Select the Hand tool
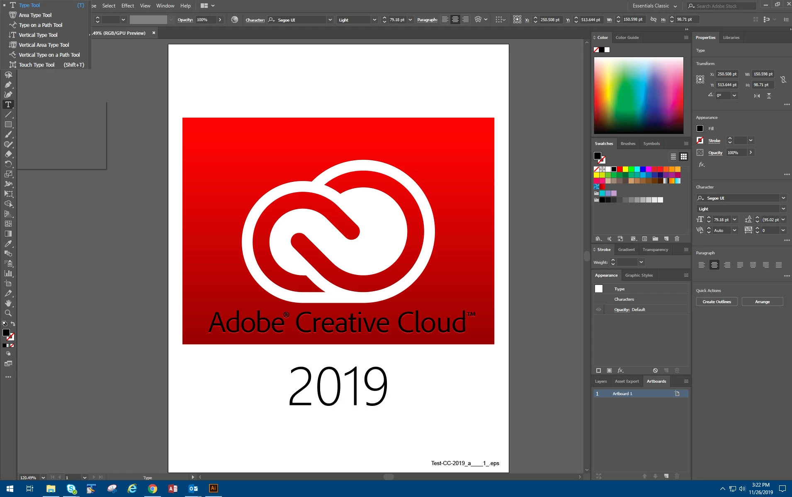Screen dimensions: 792x497 (8, 304)
